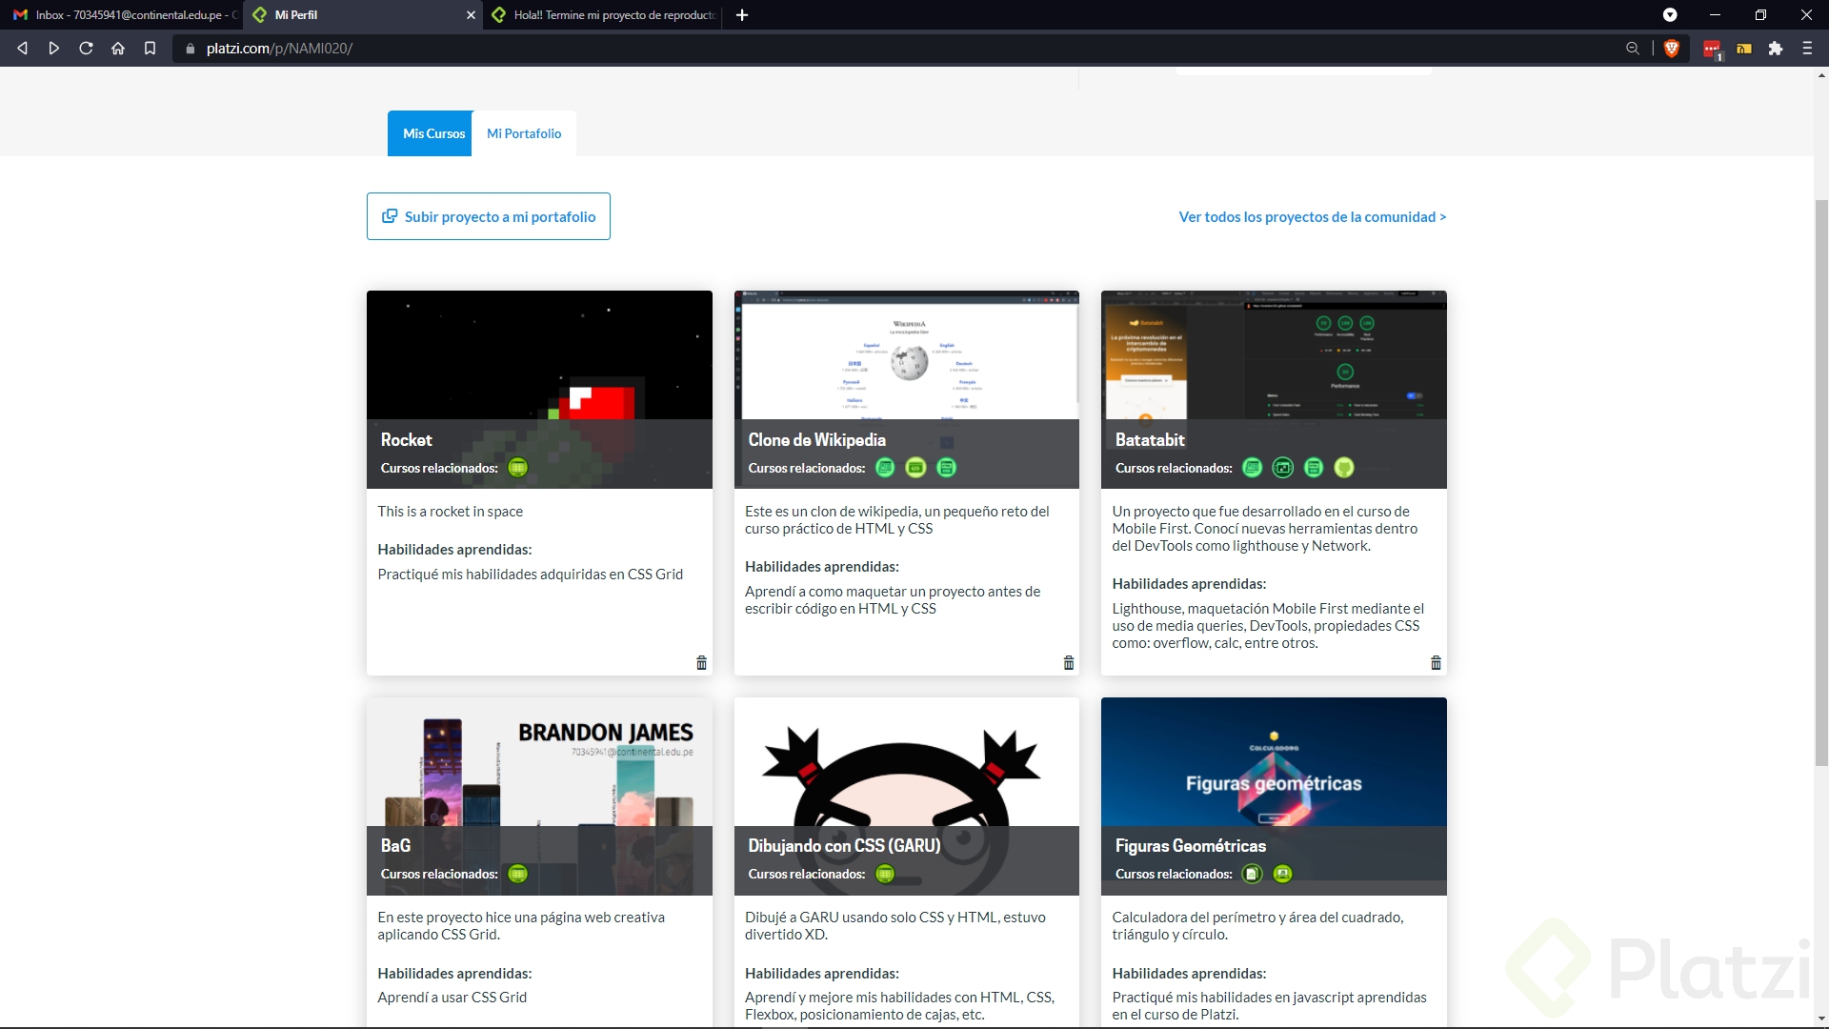Delete the Rocket project with trash icon
This screenshot has height=1029, width=1829.
point(701,663)
